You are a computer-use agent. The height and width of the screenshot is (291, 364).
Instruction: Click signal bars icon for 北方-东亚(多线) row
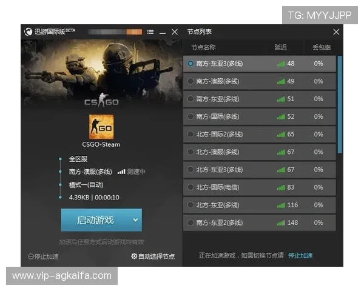281,205
